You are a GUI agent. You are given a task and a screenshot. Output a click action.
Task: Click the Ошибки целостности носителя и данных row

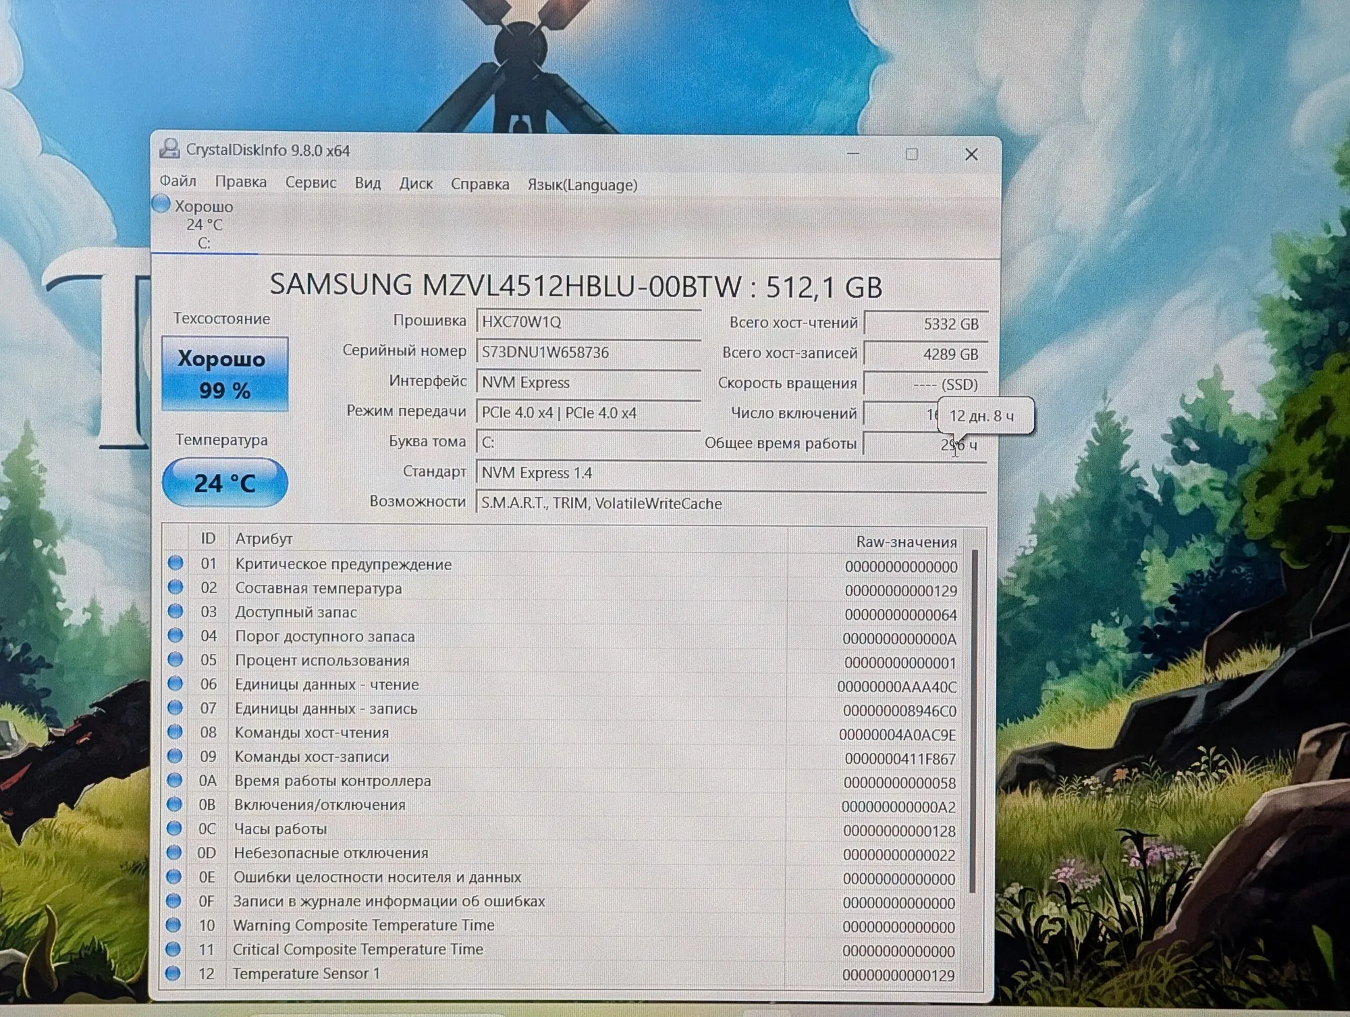(x=562, y=877)
